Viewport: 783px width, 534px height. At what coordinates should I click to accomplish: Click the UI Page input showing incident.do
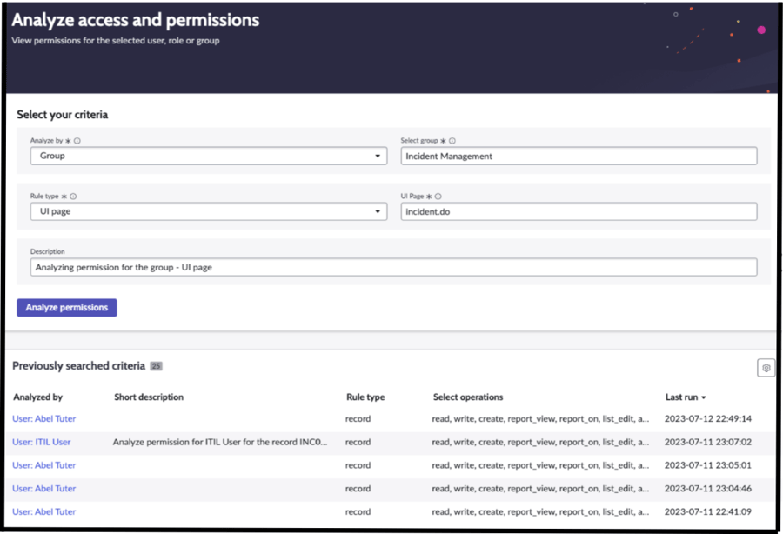[578, 211]
